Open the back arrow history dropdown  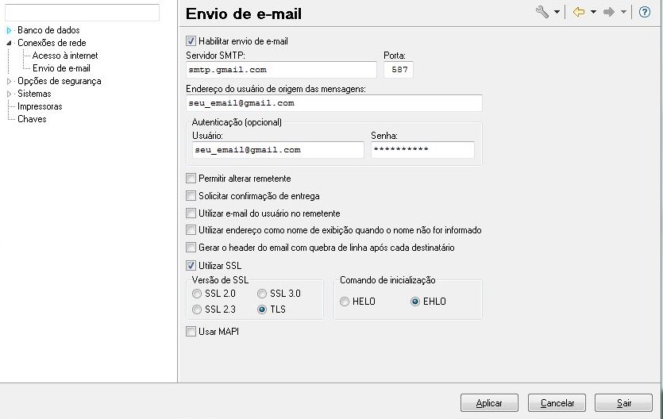coord(592,13)
